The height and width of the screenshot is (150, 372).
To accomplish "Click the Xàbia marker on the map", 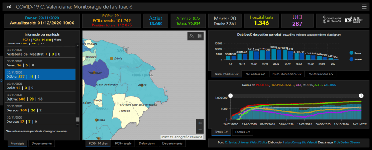I will [x=142, y=85].
